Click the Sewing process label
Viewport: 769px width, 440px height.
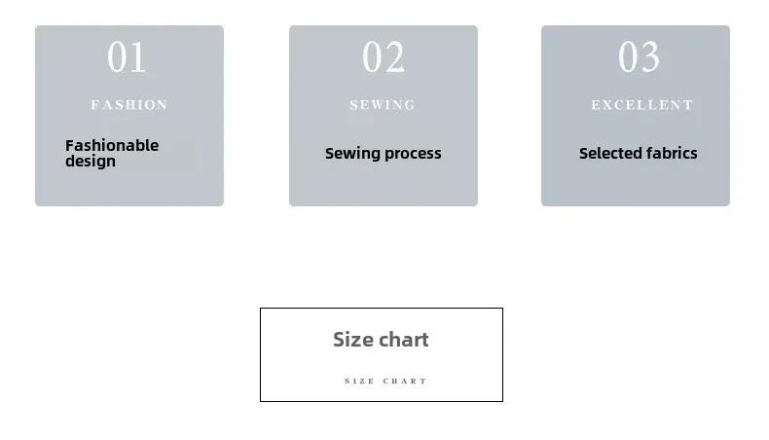click(x=383, y=154)
